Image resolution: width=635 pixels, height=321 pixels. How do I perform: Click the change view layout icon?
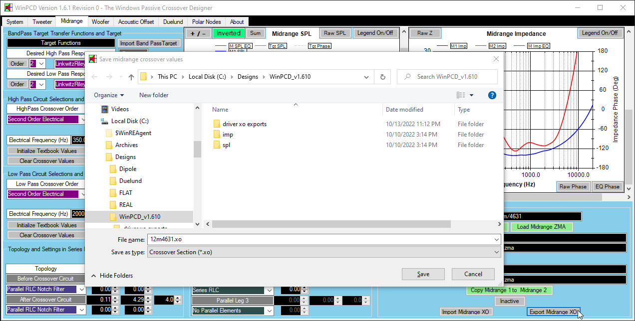point(461,95)
